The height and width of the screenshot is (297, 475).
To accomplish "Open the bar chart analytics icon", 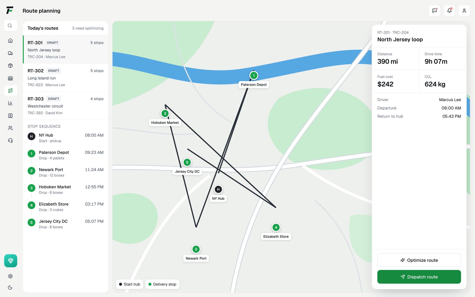I will pos(11,103).
